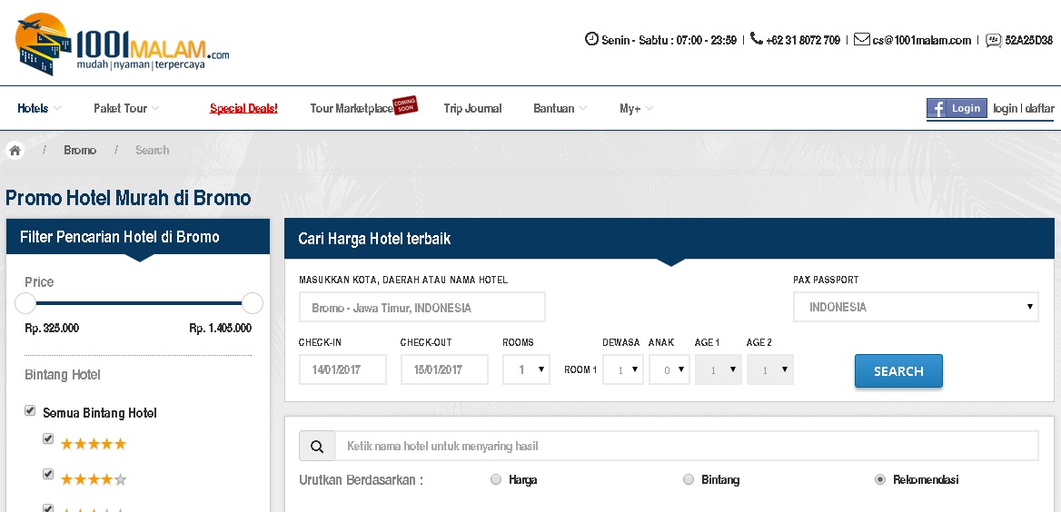Click the email envelope icon
Viewport: 1061px width, 512px height.
pos(861,39)
